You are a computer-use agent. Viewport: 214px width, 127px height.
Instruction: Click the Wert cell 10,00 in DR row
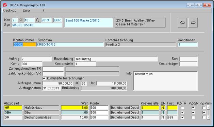[75, 117]
